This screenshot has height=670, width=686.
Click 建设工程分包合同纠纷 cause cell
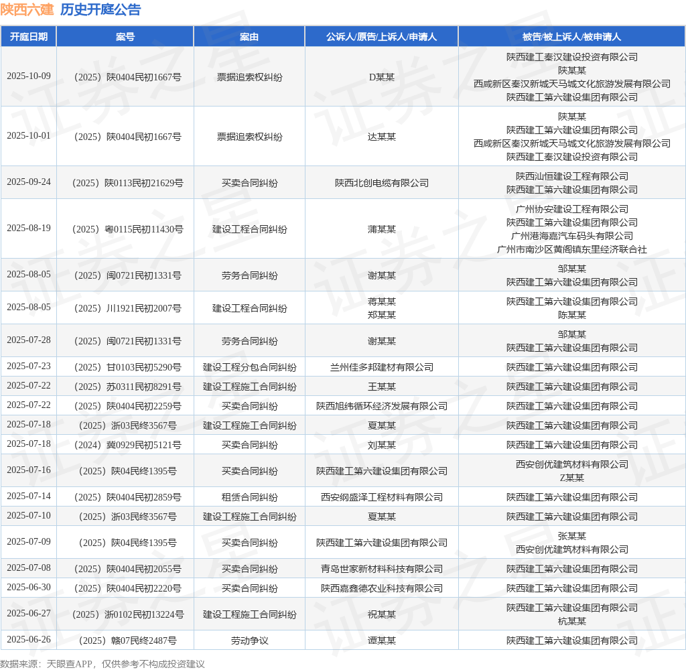(x=249, y=368)
